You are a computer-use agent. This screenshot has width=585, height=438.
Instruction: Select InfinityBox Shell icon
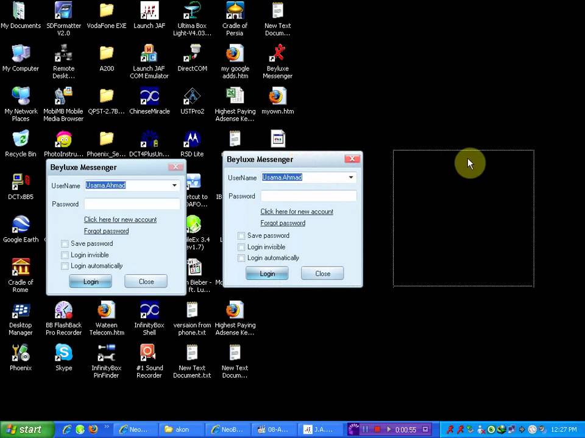[149, 318]
